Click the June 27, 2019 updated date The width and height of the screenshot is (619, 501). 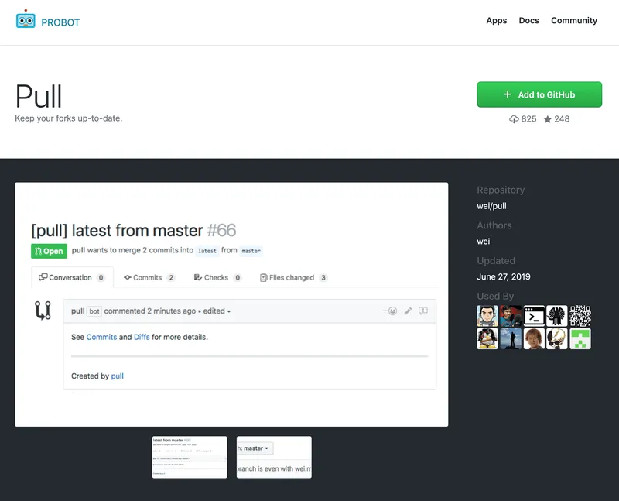coord(504,276)
